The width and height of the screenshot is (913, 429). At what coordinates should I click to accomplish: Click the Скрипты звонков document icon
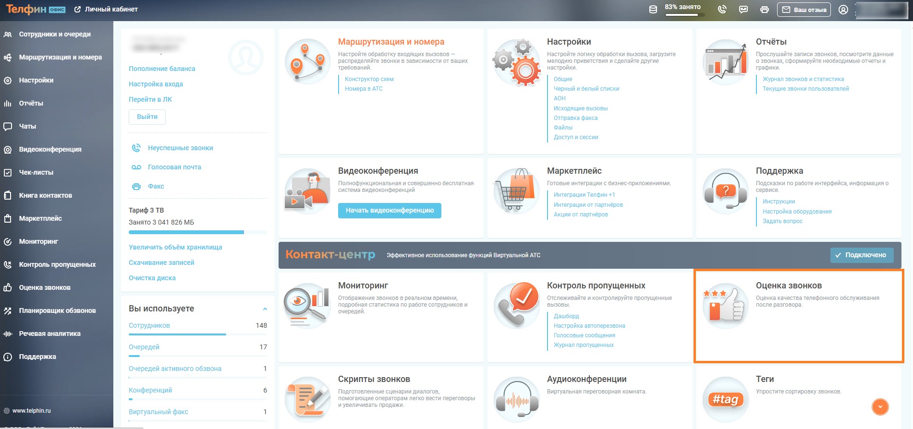308,399
